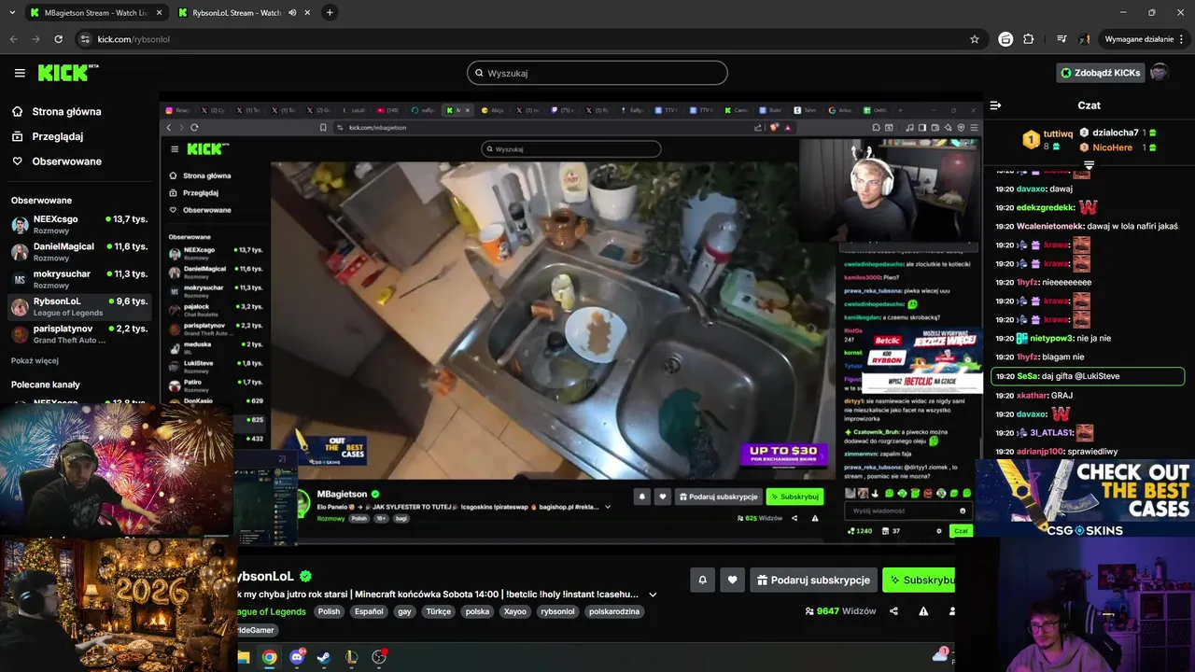Open mokrysuchar channel in sidebar

click(79, 278)
